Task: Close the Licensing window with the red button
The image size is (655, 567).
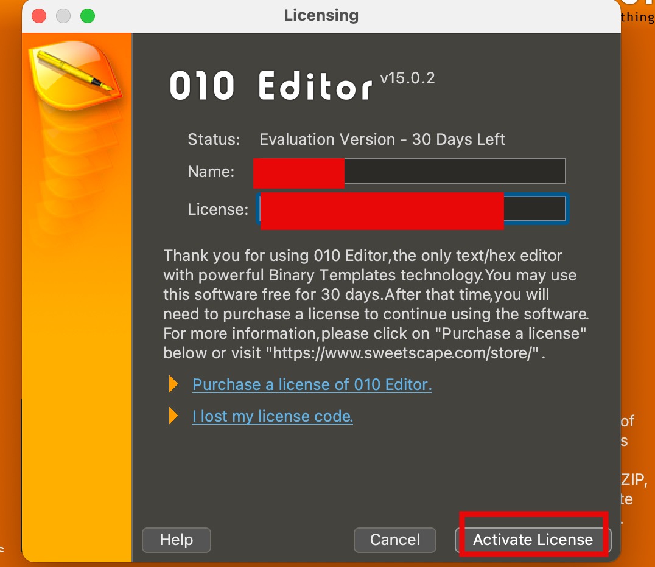Action: 39,16
